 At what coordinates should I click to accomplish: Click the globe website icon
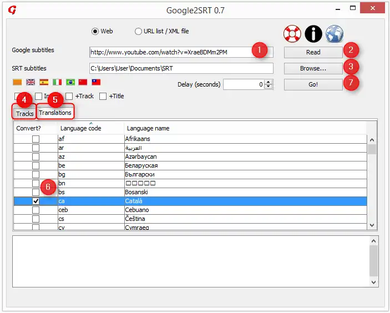[335, 34]
